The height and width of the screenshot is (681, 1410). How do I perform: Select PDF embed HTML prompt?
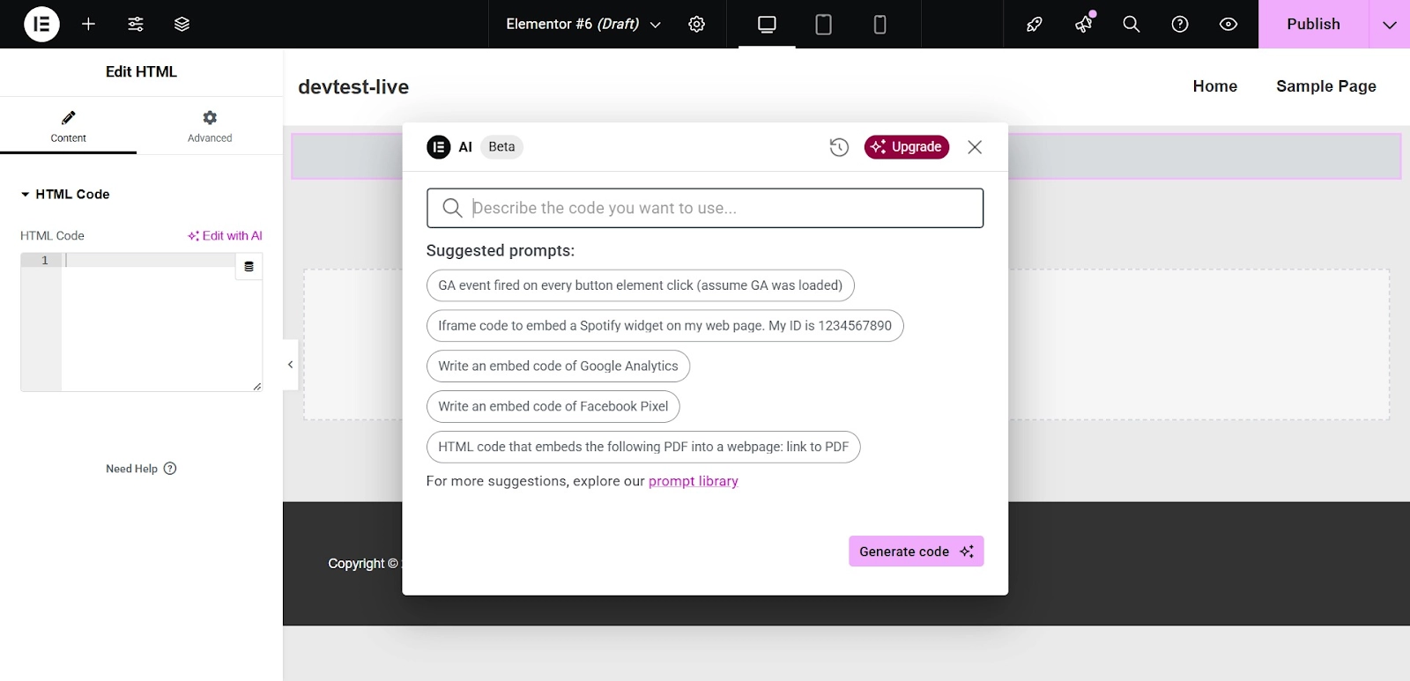[x=643, y=448]
